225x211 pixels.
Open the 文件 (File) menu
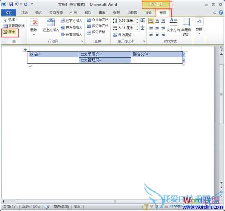tap(9, 13)
